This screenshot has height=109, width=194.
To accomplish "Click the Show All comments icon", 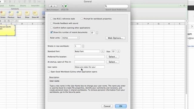I will 35,13.
